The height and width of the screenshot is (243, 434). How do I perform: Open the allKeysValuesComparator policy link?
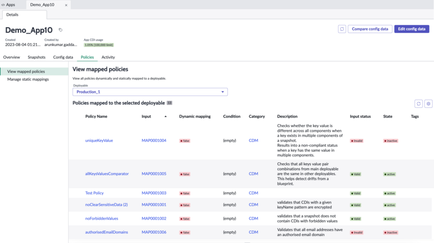pos(107,174)
